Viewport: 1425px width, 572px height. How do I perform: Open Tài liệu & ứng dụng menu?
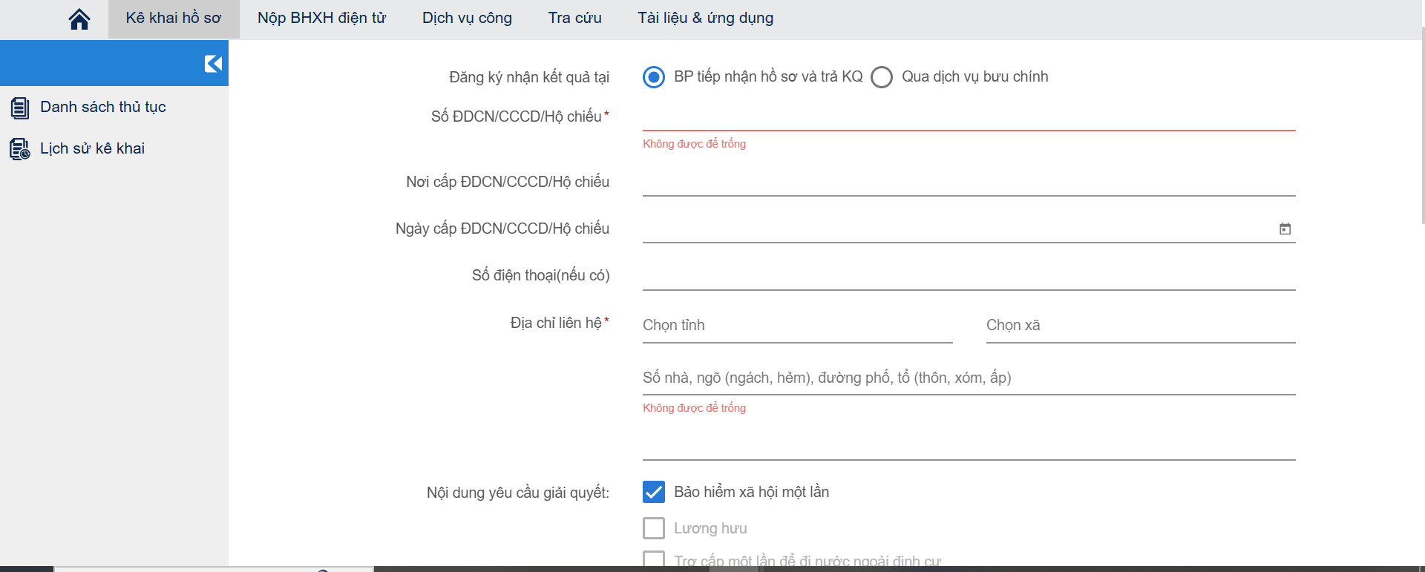(x=705, y=19)
